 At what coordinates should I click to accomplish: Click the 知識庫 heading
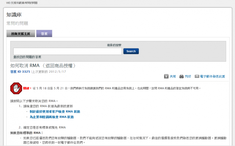click(14, 15)
